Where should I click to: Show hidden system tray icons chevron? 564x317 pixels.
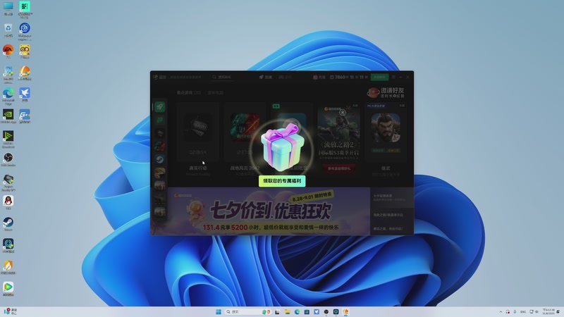(x=501, y=311)
